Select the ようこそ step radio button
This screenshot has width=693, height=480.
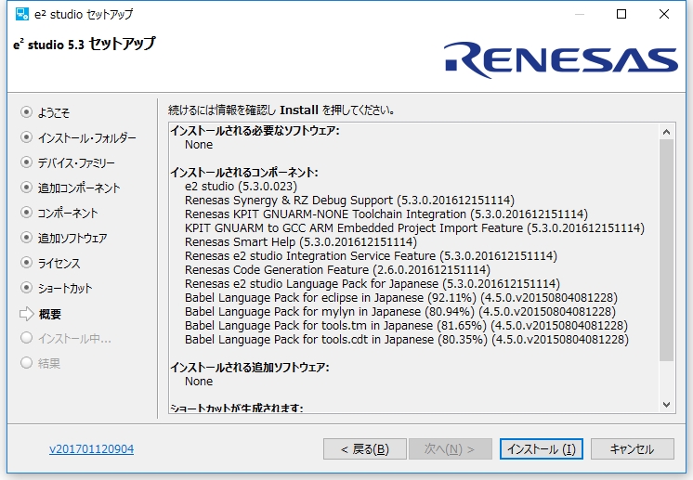(x=27, y=112)
